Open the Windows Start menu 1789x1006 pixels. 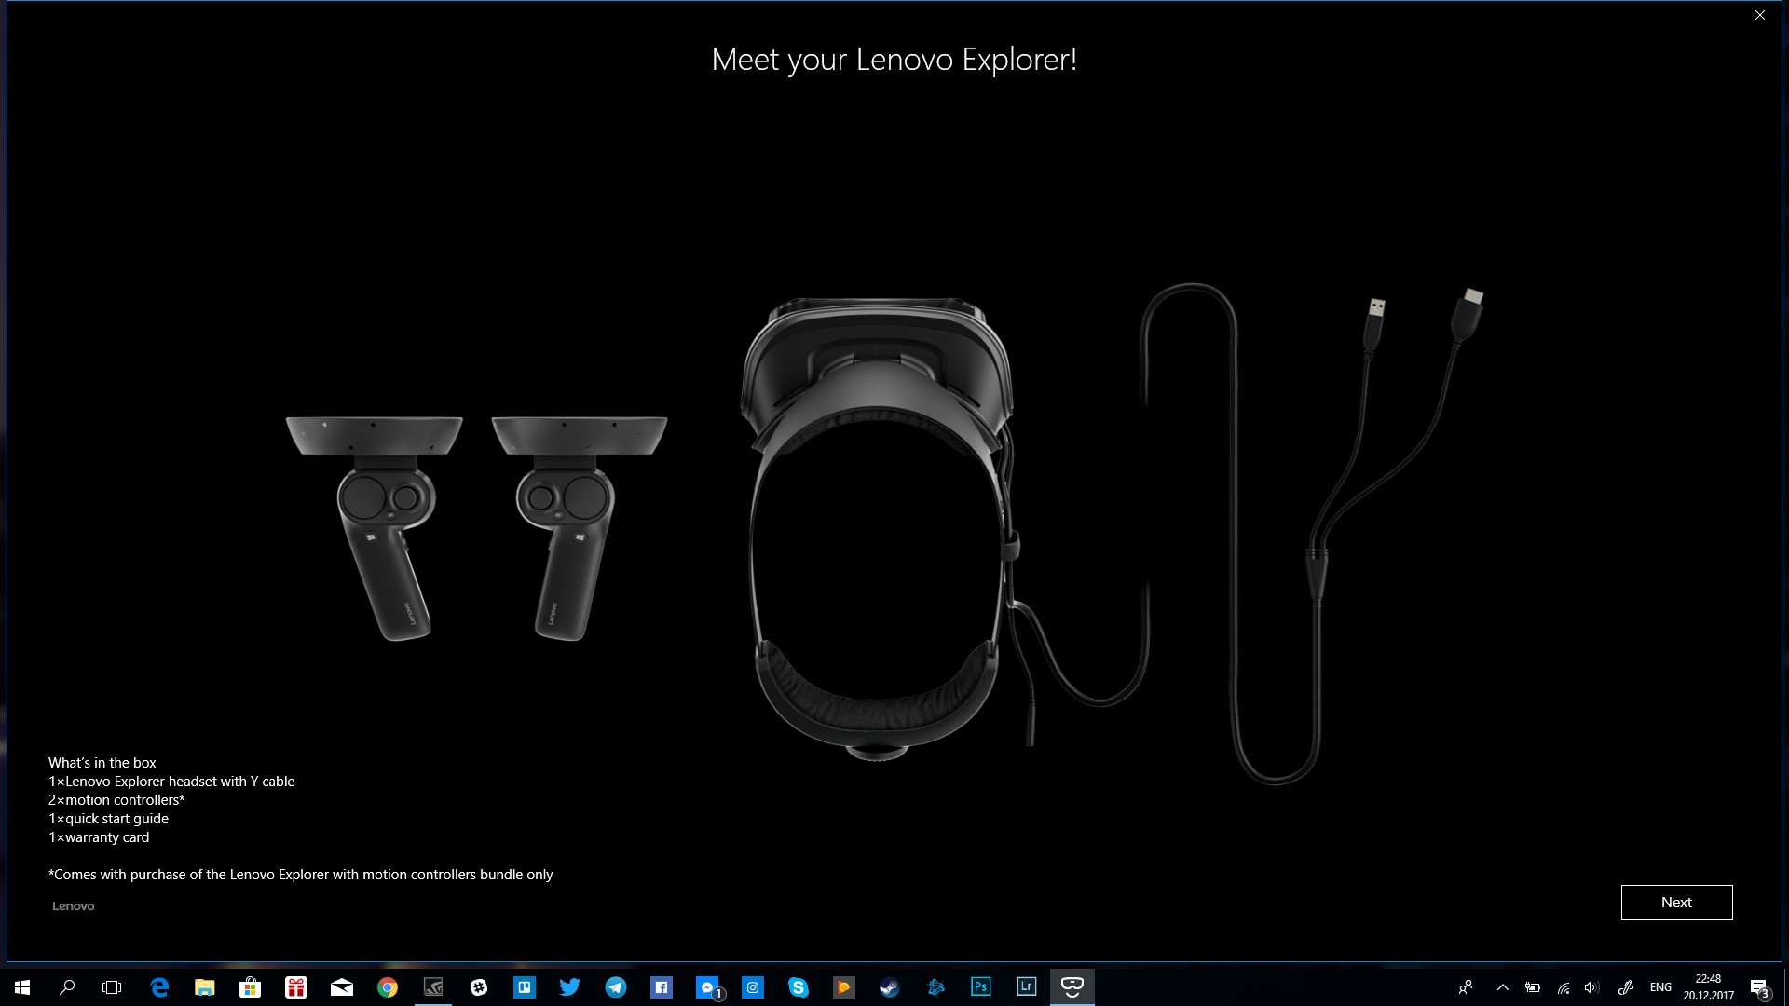(22, 986)
